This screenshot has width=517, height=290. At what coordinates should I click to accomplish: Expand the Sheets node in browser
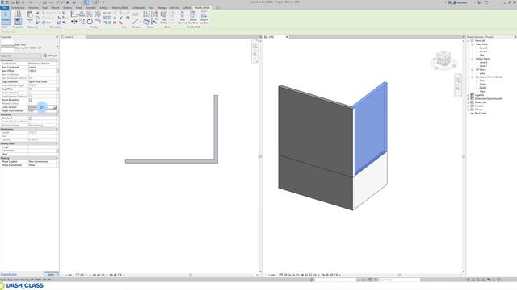point(469,102)
